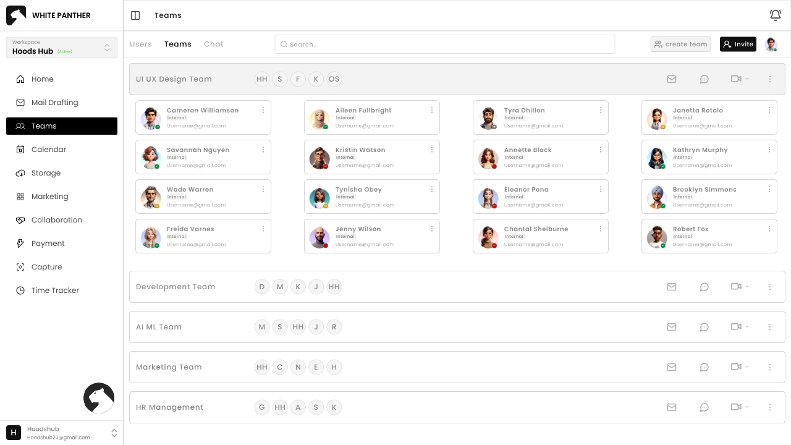Viewport: 791px width, 445px height.
Task: Open Cameron Williamson's card options menu
Action: [263, 111]
